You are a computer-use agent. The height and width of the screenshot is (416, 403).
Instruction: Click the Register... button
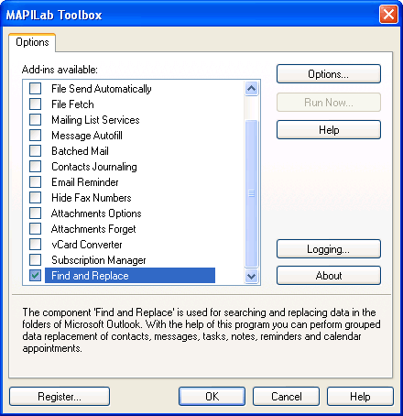tap(60, 397)
